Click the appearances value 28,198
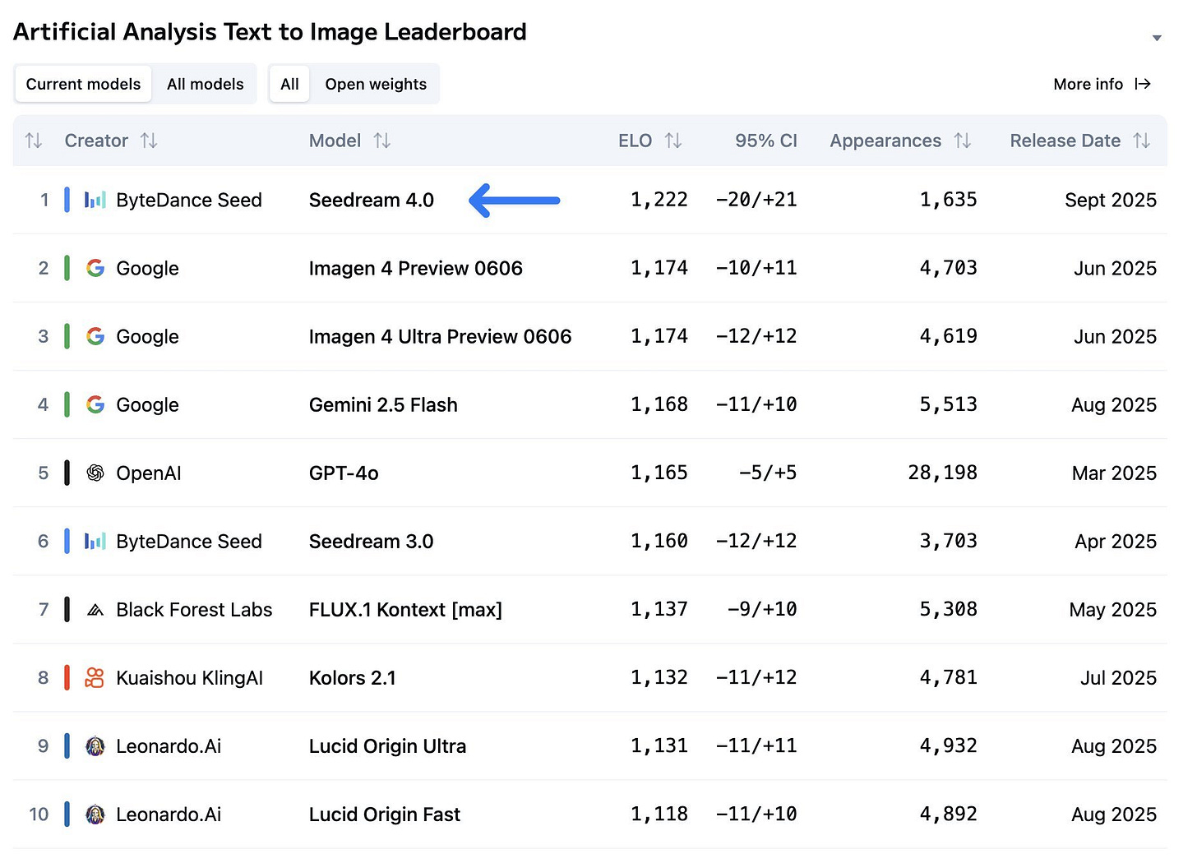Image resolution: width=1197 pixels, height=863 pixels. [943, 473]
